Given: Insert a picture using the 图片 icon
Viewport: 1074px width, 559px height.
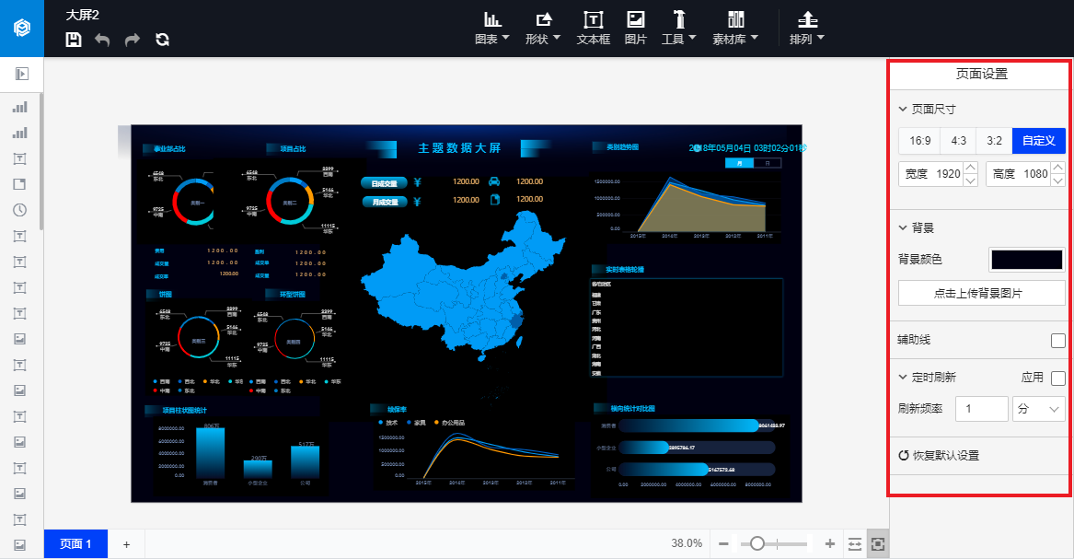Looking at the screenshot, I should pos(635,28).
